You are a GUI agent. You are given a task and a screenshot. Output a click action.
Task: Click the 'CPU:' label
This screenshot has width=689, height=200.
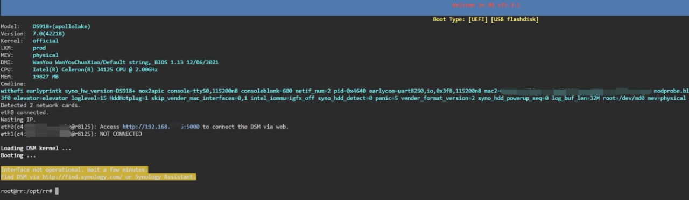(x=6, y=70)
